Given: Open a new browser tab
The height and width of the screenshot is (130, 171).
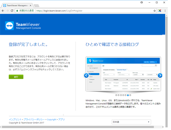Looking at the screenshot, I should click(36, 5).
